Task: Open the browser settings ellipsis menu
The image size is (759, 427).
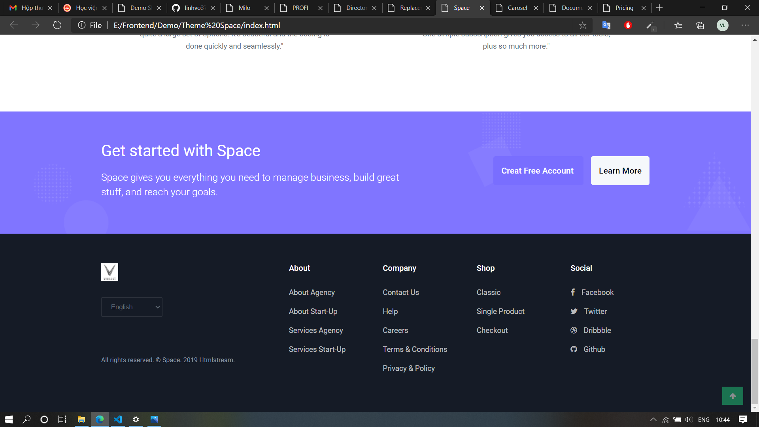Action: click(x=745, y=25)
